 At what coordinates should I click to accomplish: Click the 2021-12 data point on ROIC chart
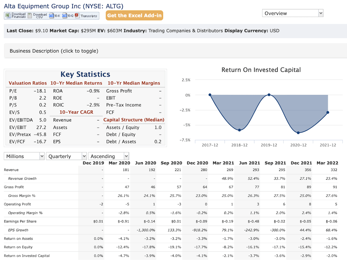328,112
